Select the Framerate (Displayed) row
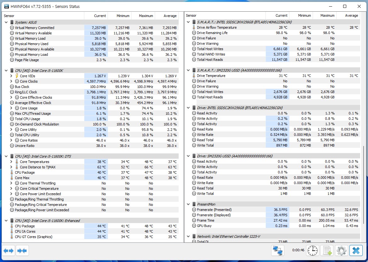Screen dimensions: 368x262 pos(276,215)
